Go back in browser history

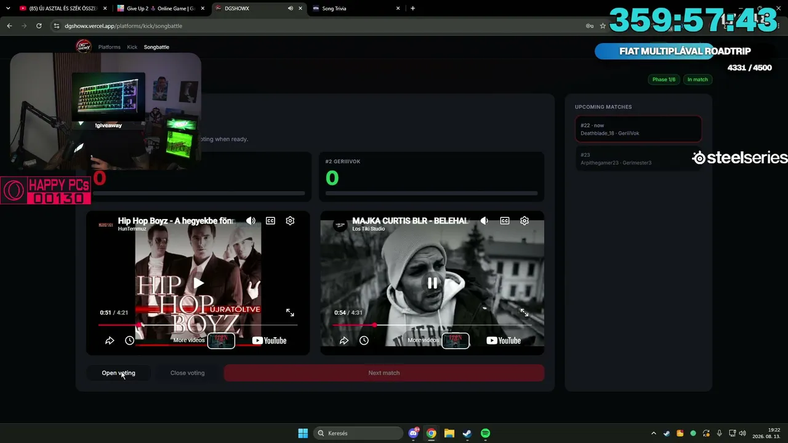(x=9, y=26)
